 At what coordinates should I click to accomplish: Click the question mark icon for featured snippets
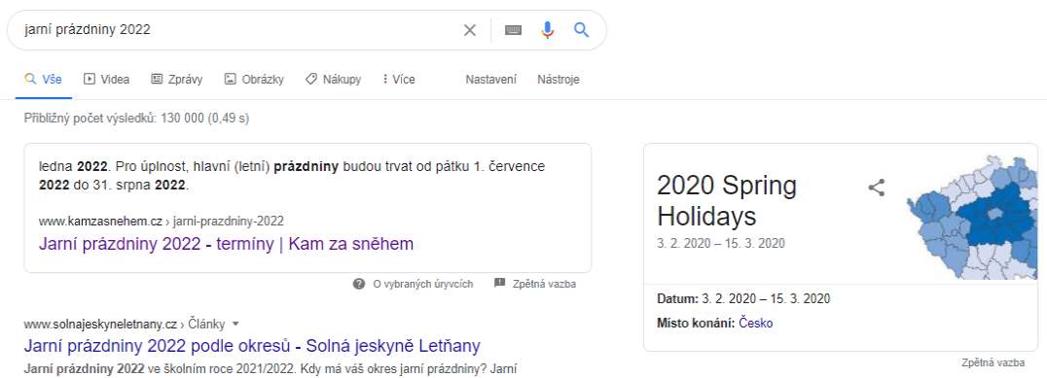point(359,284)
